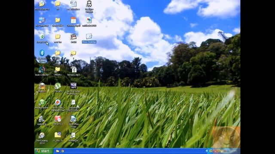Viewport: 275px width, 154px height.
Task: Open the Start menu button
Action: pyautogui.click(x=43, y=151)
